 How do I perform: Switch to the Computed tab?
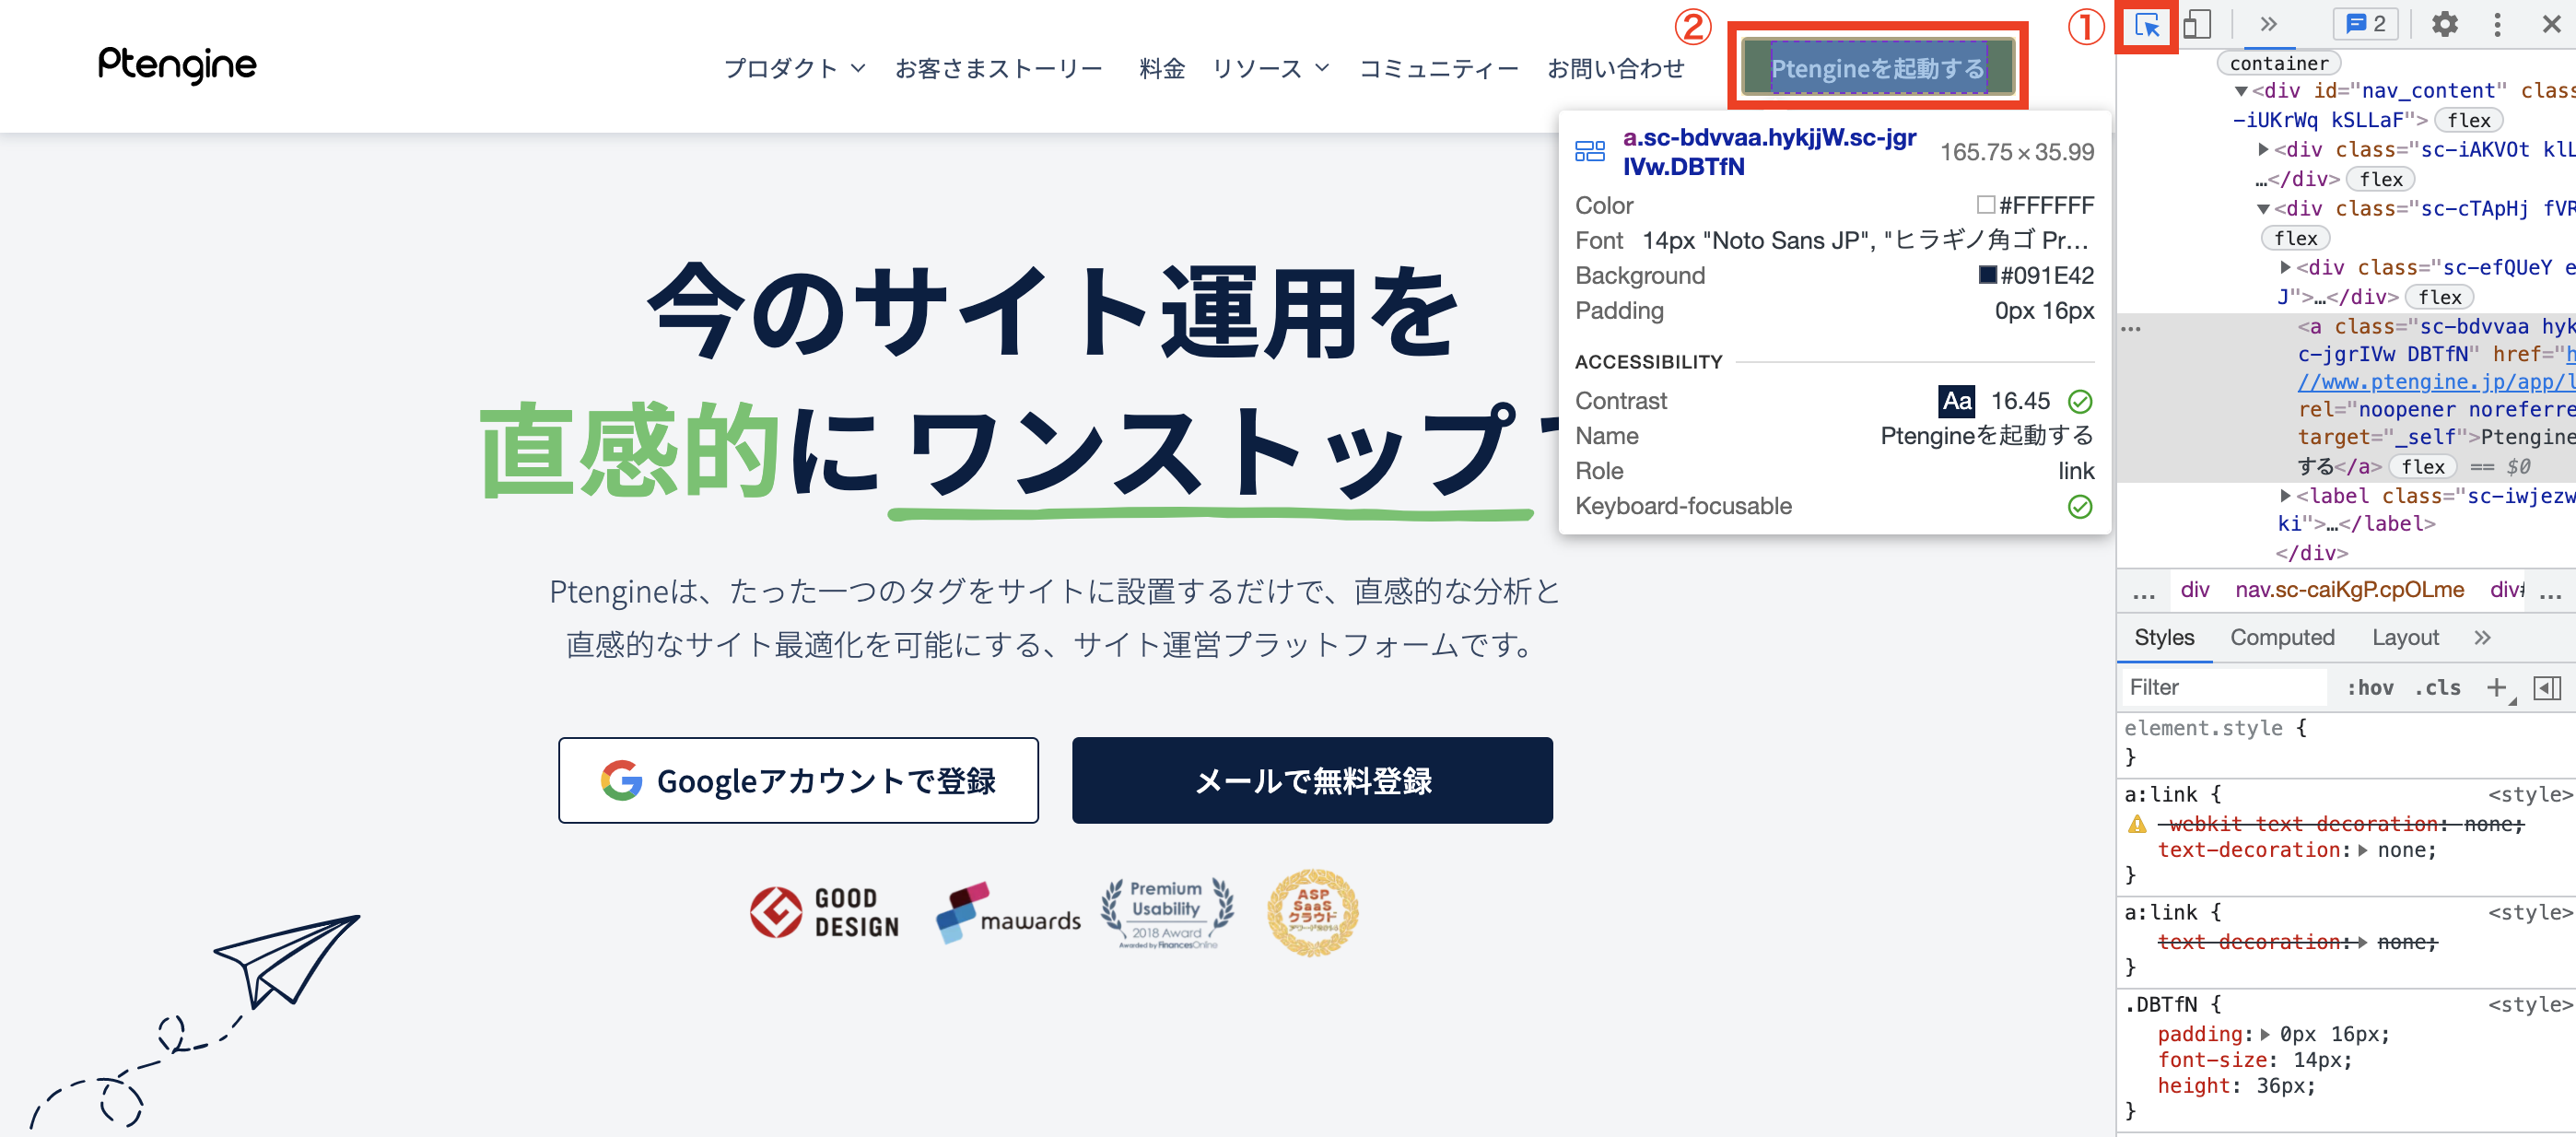pyautogui.click(x=2282, y=637)
